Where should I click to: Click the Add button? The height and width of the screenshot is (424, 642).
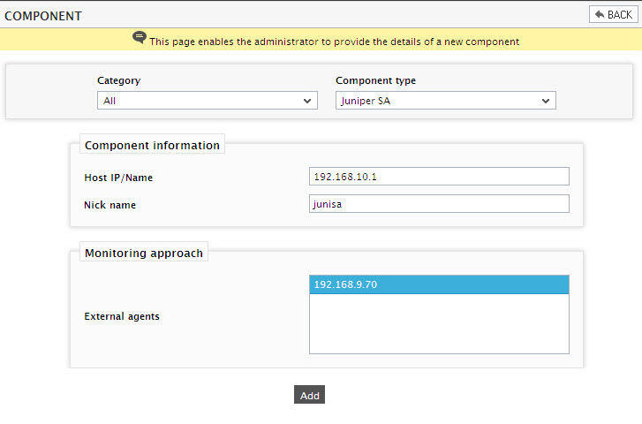pyautogui.click(x=309, y=395)
